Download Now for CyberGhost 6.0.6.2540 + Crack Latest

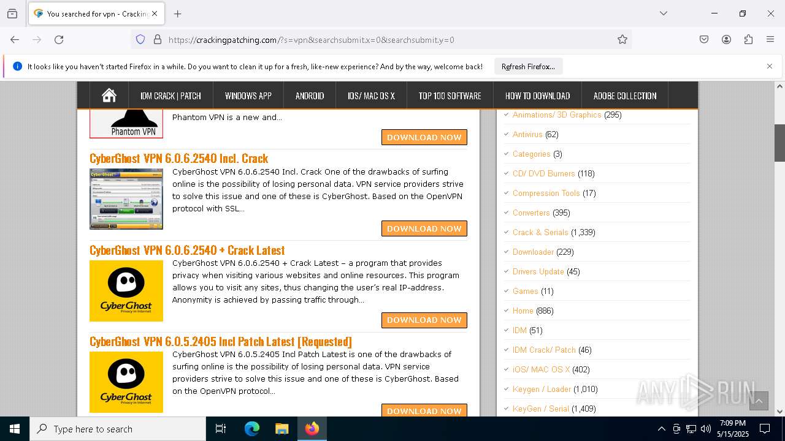[x=424, y=320]
